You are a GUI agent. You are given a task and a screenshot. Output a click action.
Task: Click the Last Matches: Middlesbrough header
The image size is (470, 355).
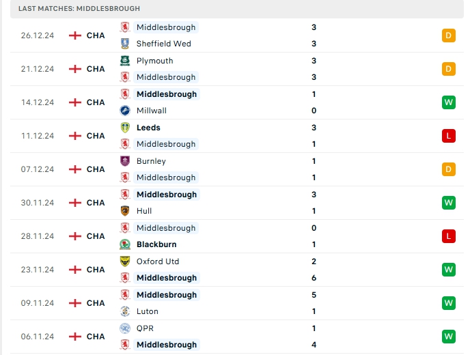pyautogui.click(x=79, y=9)
